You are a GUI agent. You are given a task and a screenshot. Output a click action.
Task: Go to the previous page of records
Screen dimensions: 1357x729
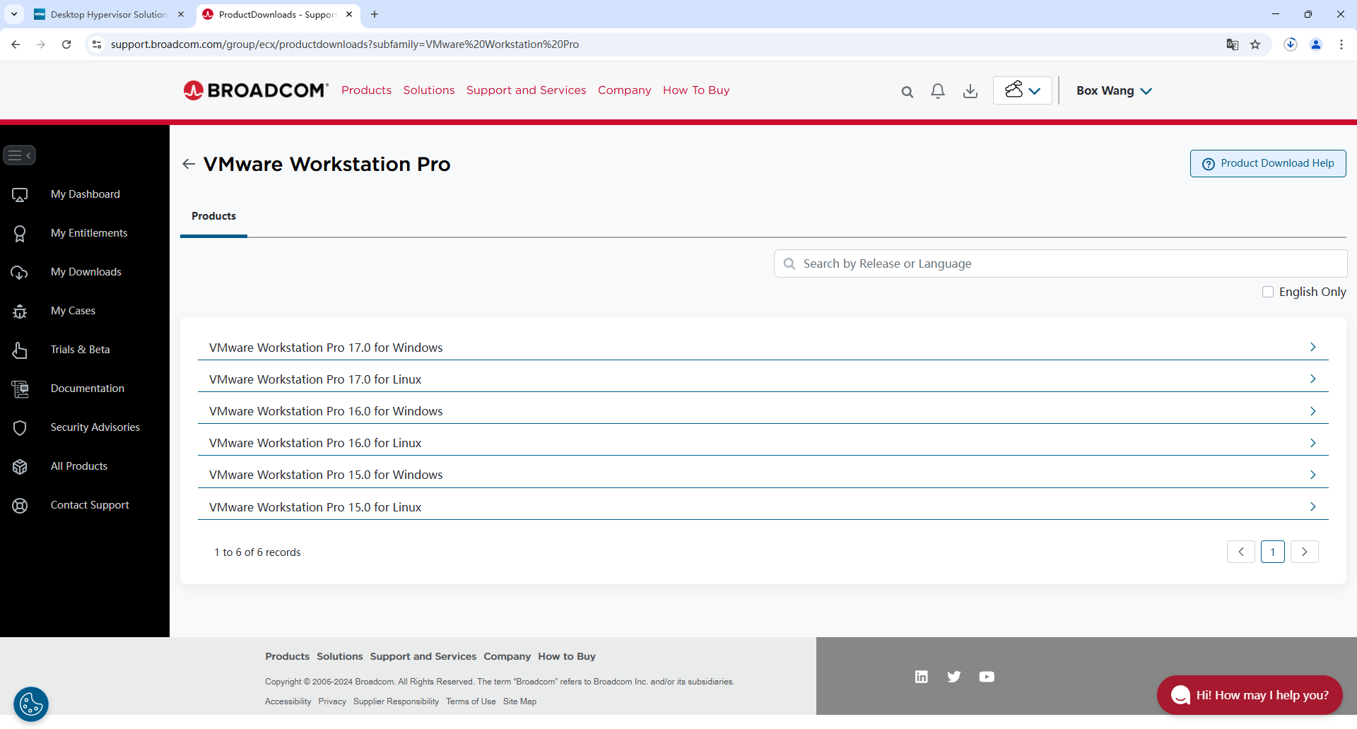tap(1241, 552)
